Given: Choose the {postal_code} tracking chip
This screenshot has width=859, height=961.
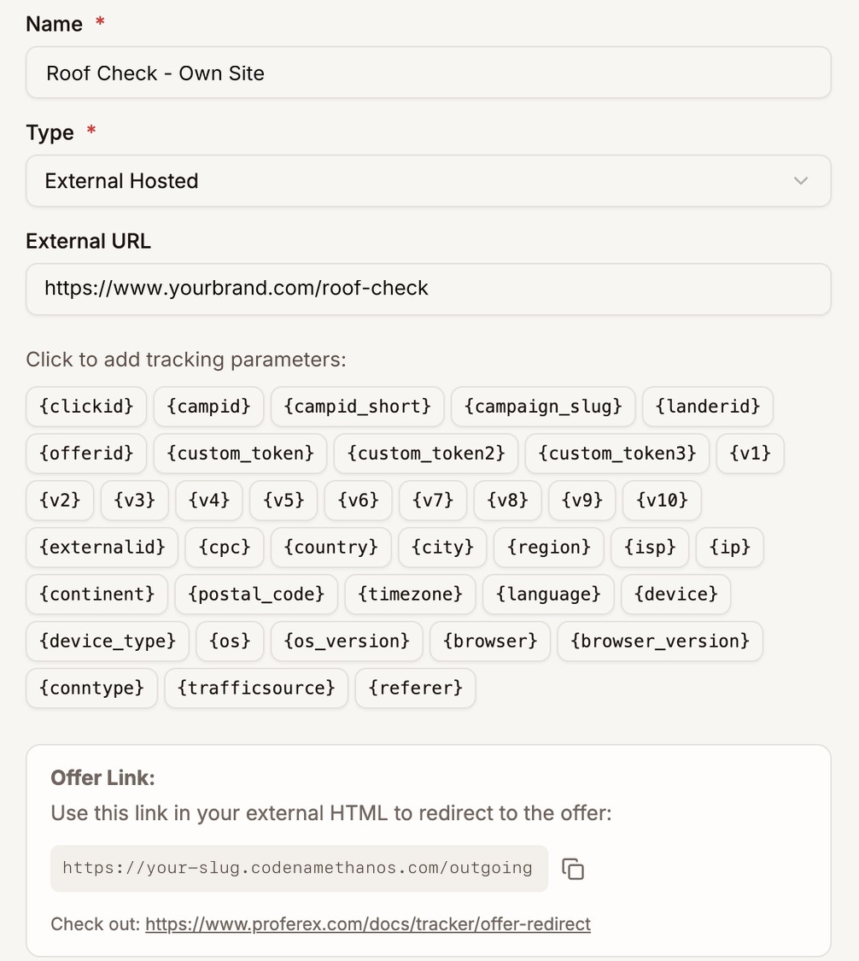Looking at the screenshot, I should tap(256, 594).
